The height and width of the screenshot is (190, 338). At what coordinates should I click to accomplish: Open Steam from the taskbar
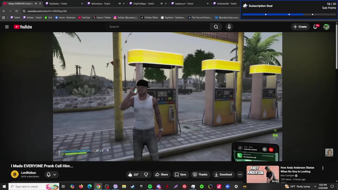pyautogui.click(x=133, y=187)
